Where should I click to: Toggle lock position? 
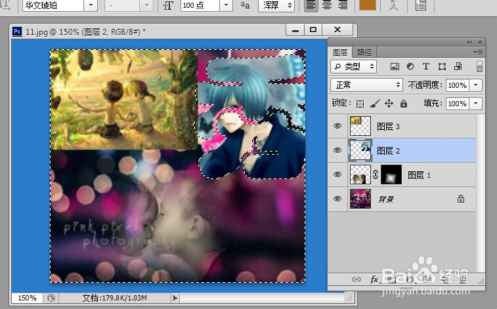tap(389, 104)
